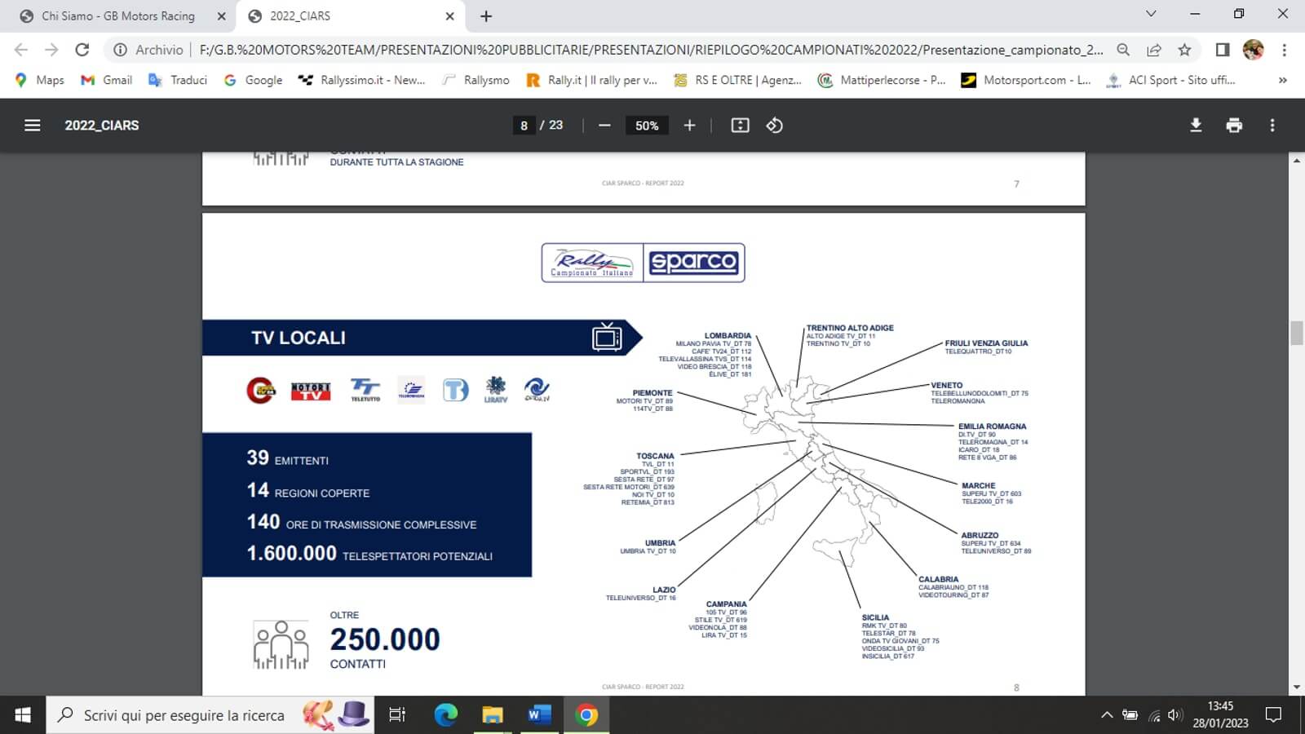
Task: Fit the PDF page to the window
Action: [740, 125]
